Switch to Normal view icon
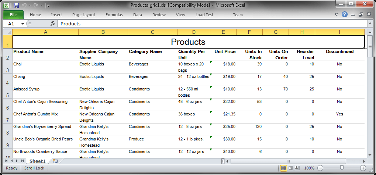The width and height of the screenshot is (376, 175). [283, 168]
